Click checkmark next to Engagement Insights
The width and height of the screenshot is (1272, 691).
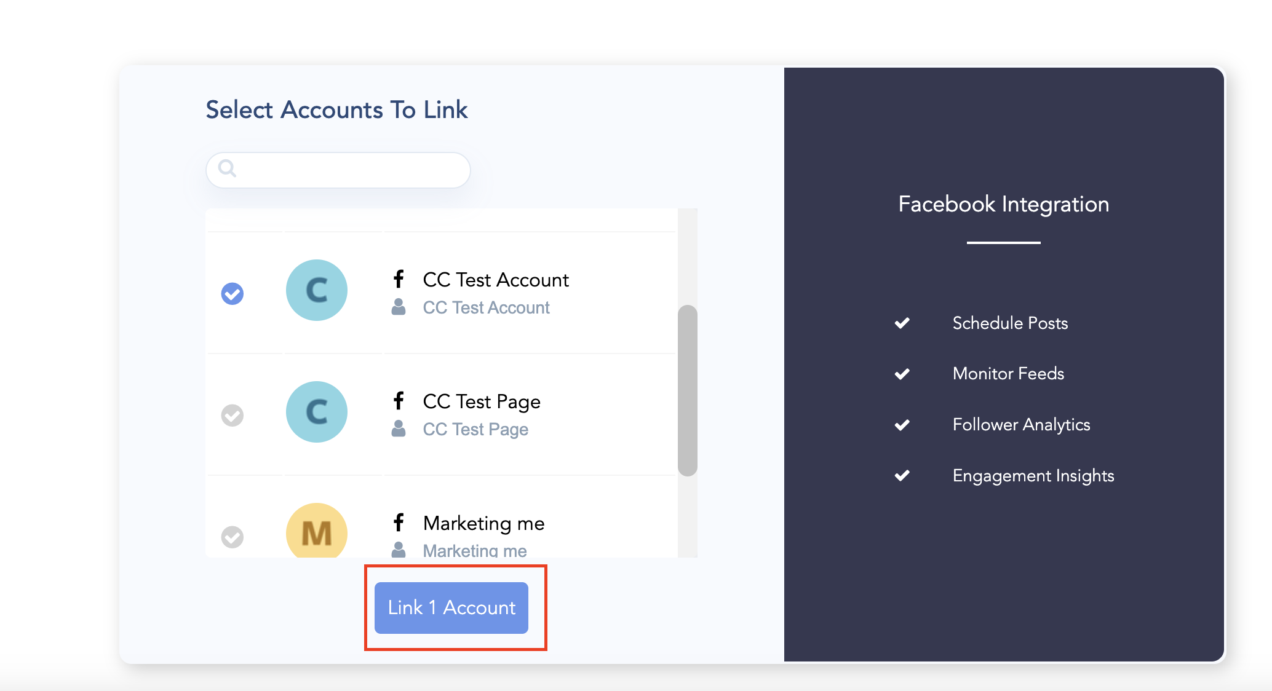tap(902, 475)
